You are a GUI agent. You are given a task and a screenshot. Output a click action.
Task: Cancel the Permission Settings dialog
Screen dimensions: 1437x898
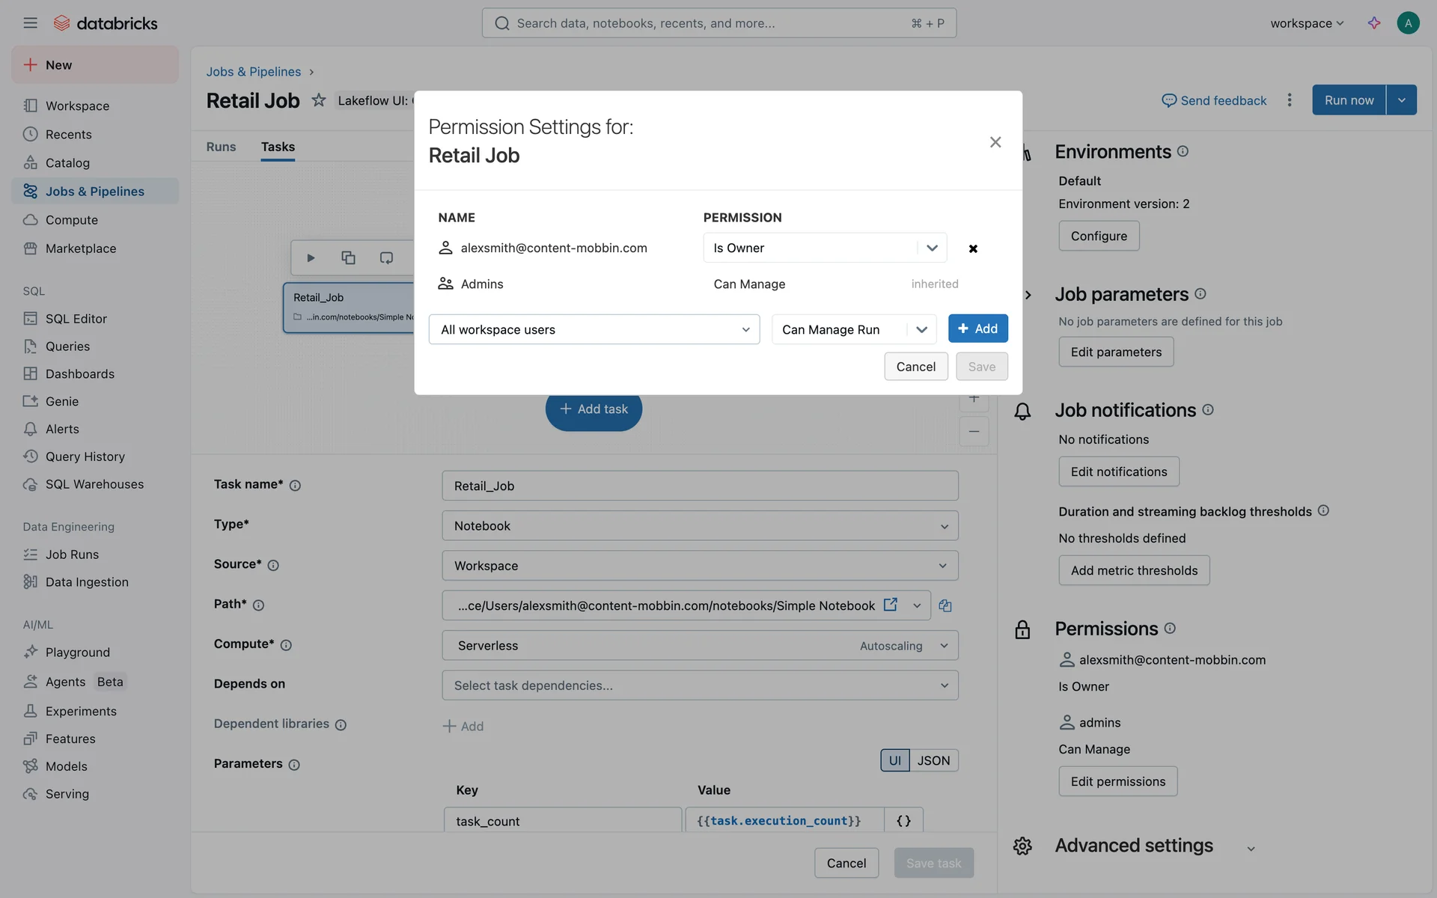click(x=915, y=367)
